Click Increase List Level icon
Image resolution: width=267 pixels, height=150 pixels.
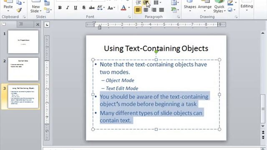tap(146, 2)
